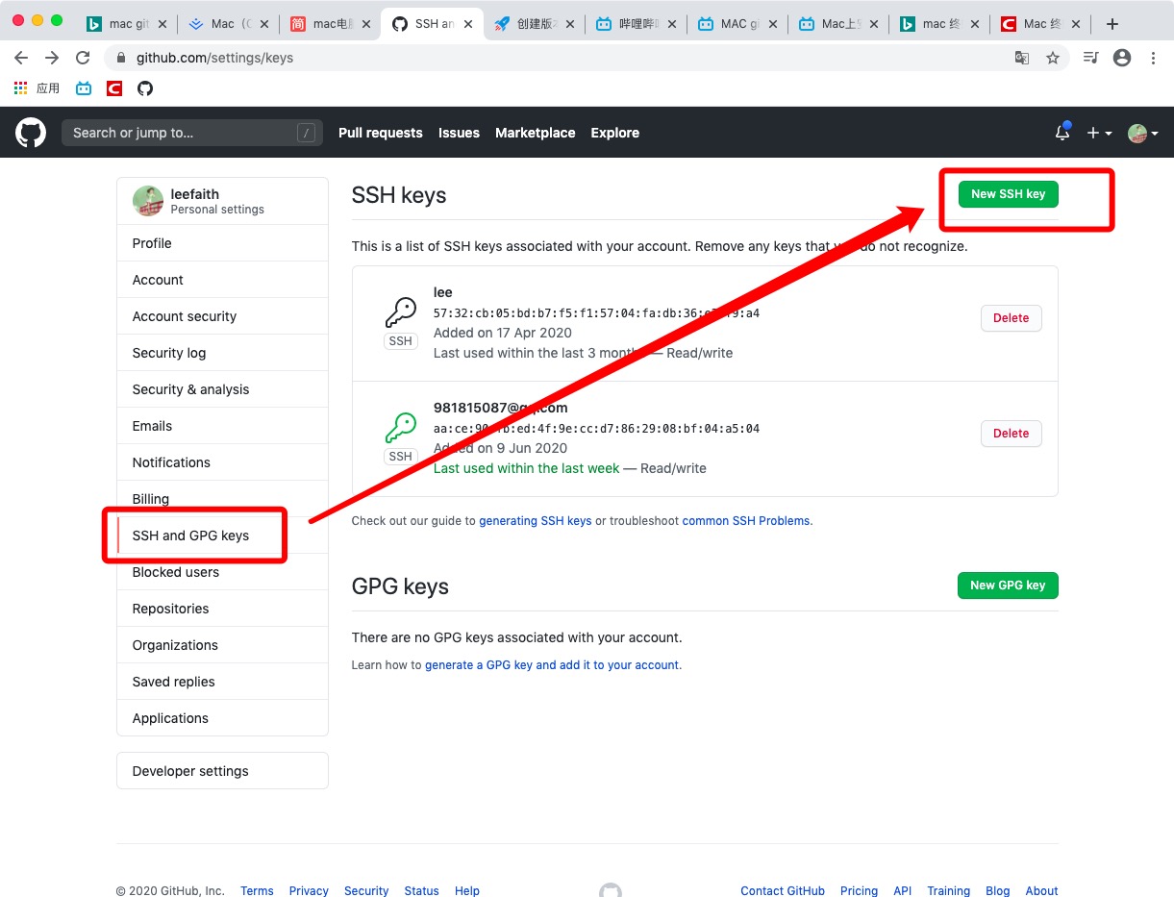This screenshot has height=897, width=1174.
Task: Open Issues in header
Action: pyautogui.click(x=459, y=133)
